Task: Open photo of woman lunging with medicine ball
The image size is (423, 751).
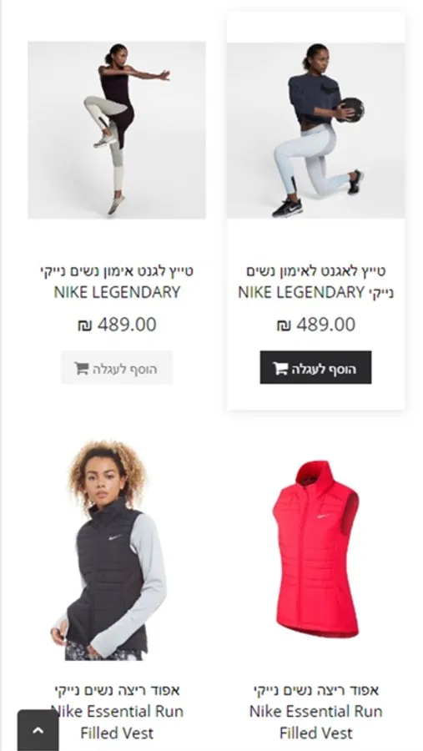Action: tap(315, 130)
